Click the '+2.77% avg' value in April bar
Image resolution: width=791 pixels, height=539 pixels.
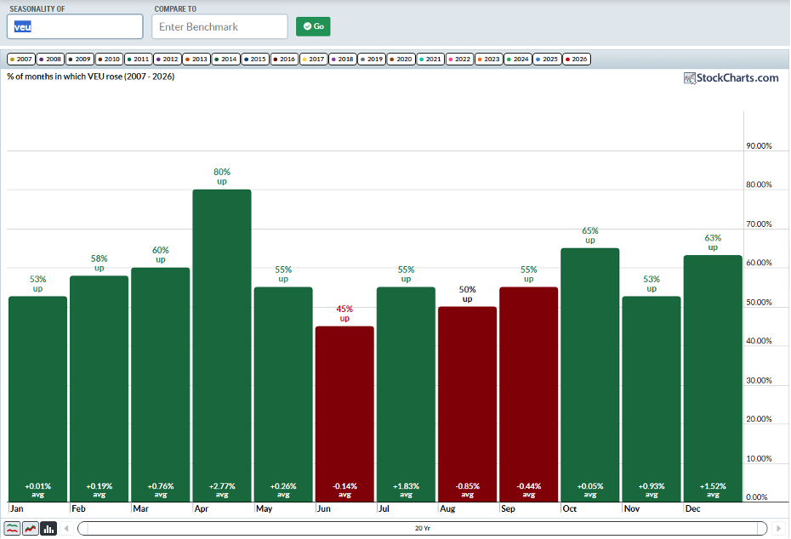tap(222, 490)
